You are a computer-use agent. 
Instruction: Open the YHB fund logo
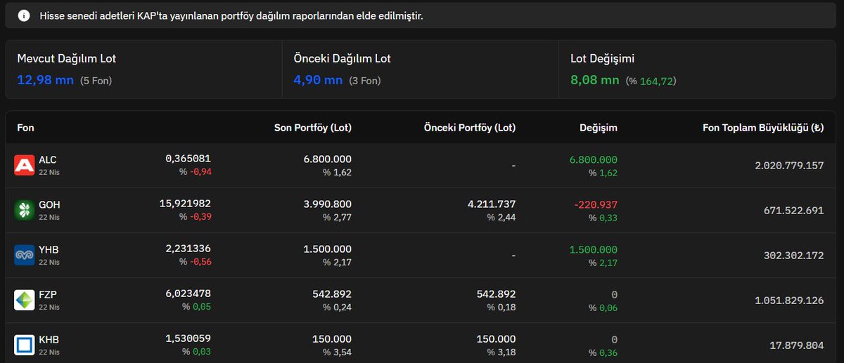[x=25, y=255]
